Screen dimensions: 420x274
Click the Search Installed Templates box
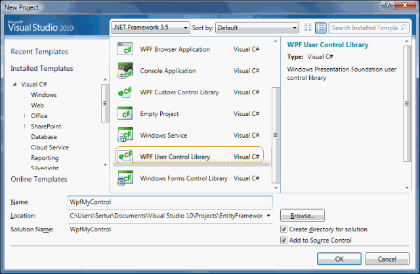[x=369, y=28]
